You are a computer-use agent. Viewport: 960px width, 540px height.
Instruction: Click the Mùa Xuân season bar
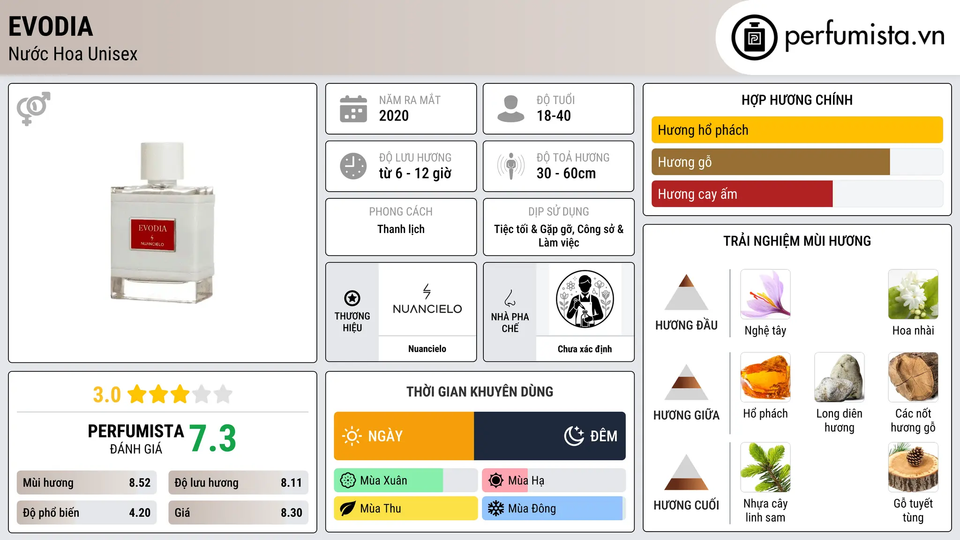[405, 480]
